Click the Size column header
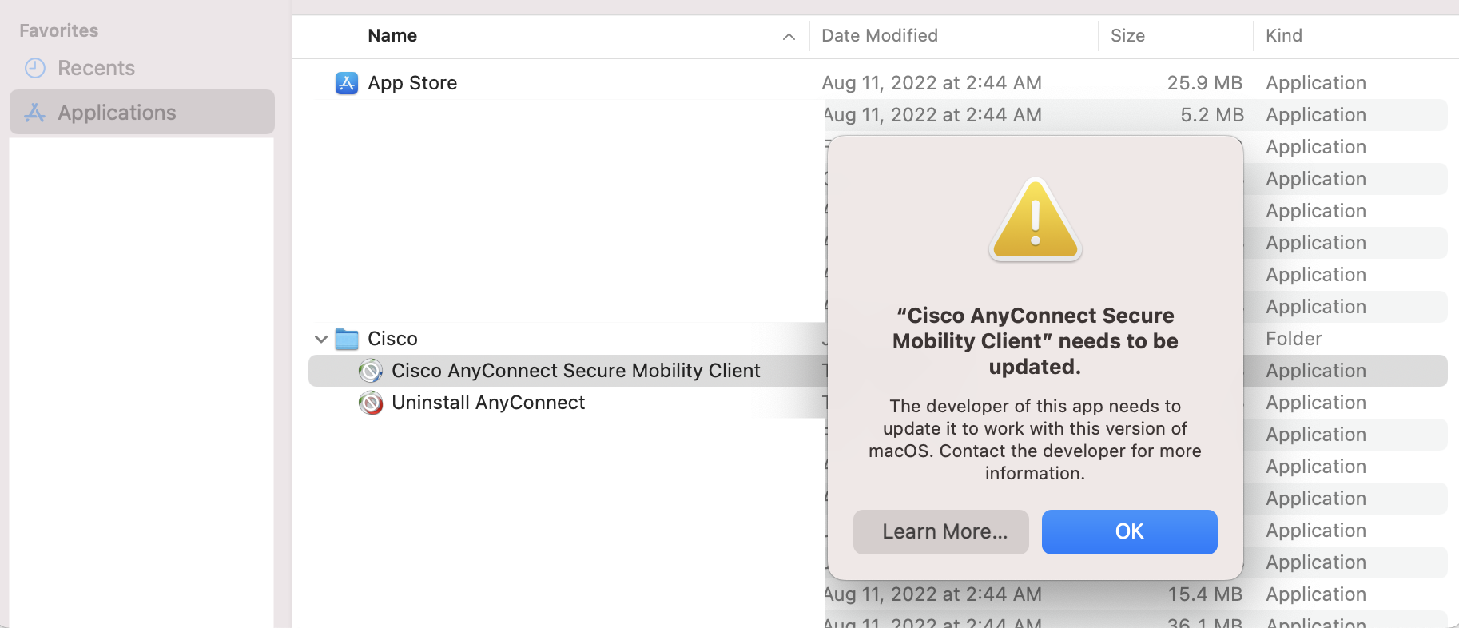 [1127, 35]
